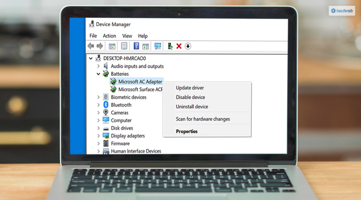This screenshot has height=200, width=361.
Task: Click the Forward arrow toolbar icon
Action: click(x=100, y=46)
